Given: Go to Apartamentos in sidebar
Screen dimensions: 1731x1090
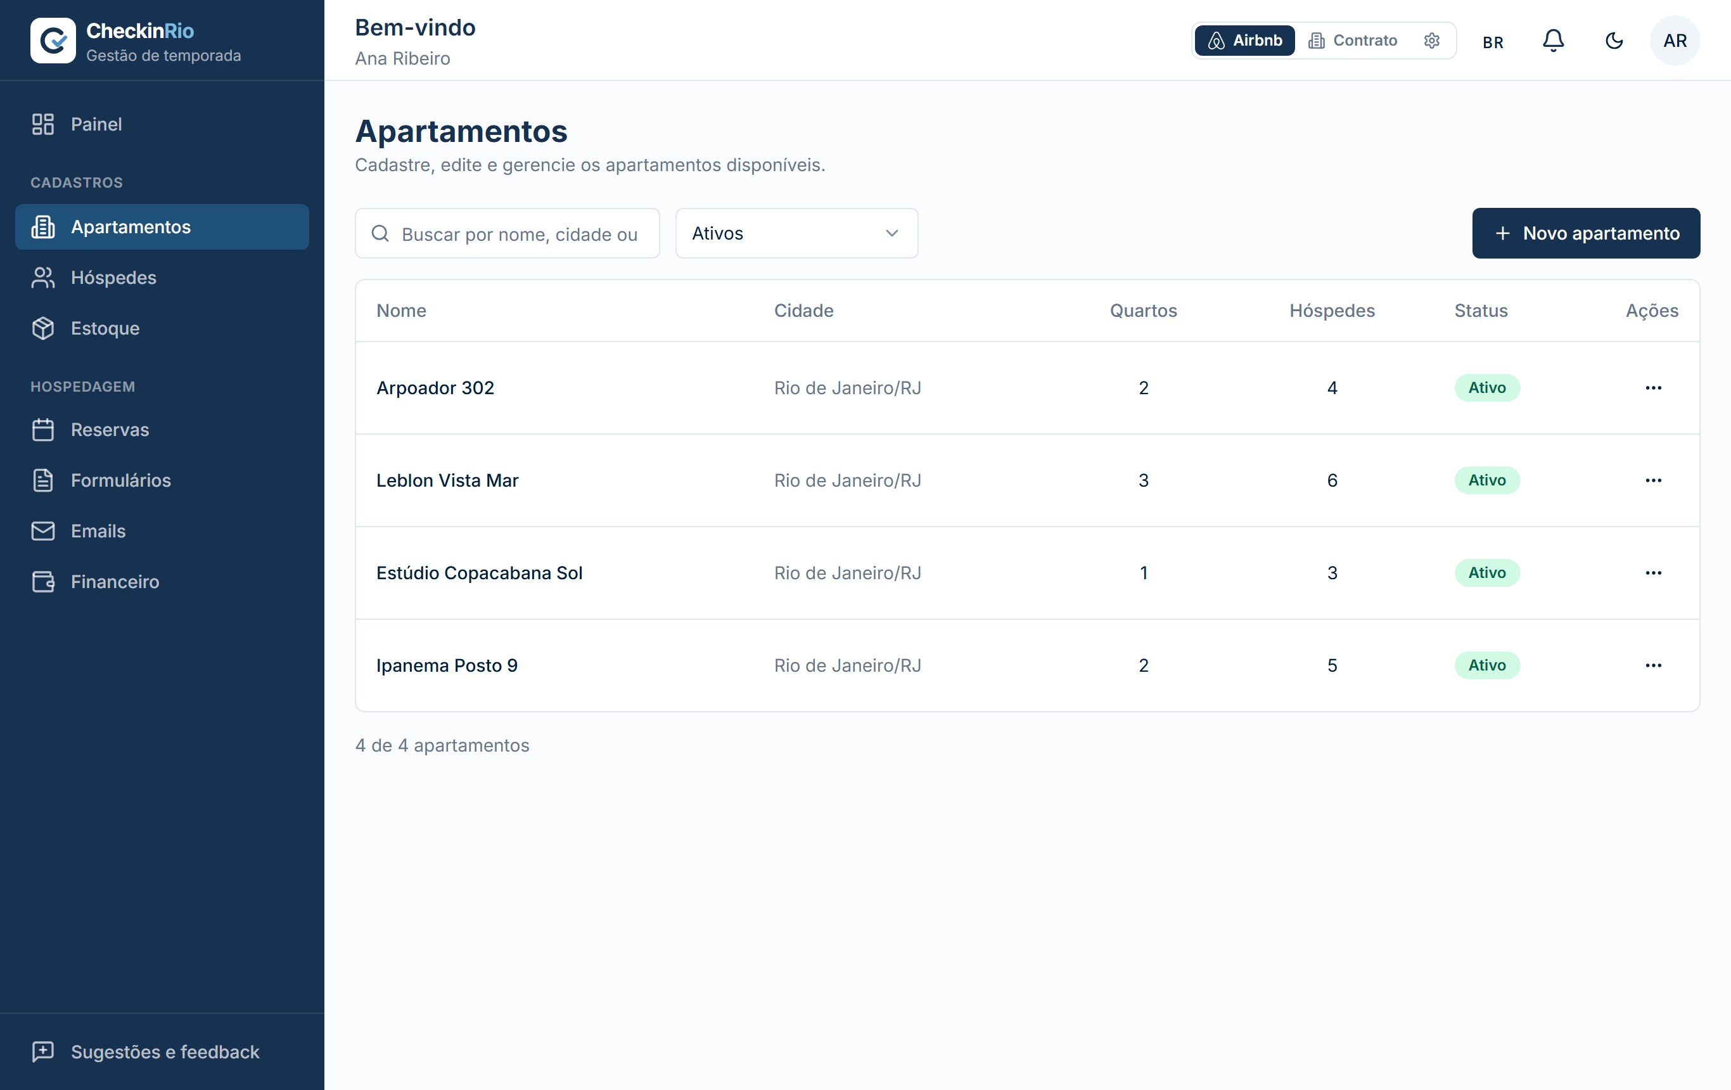Looking at the screenshot, I should pyautogui.click(x=162, y=228).
